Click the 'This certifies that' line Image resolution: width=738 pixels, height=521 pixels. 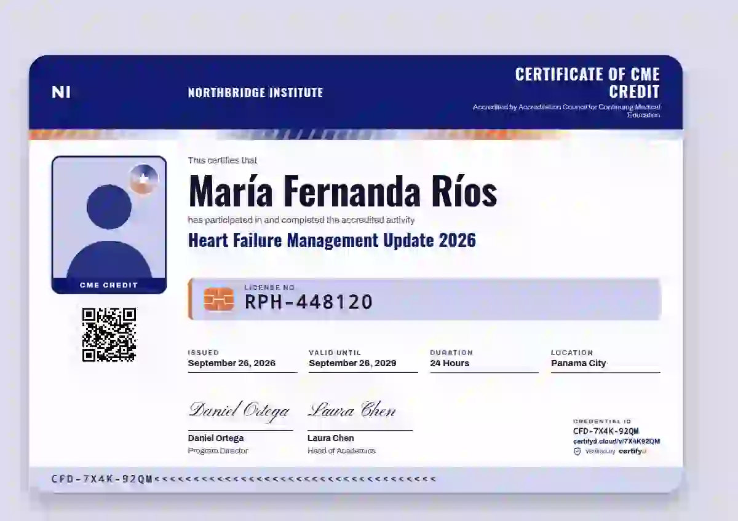(223, 160)
